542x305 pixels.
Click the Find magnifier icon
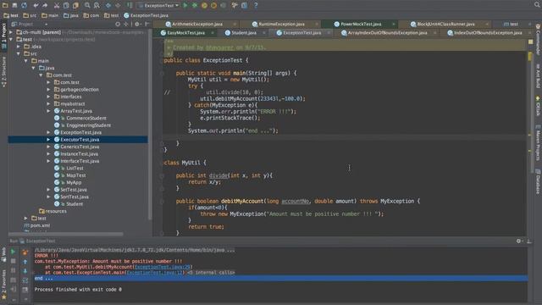coord(87,5)
